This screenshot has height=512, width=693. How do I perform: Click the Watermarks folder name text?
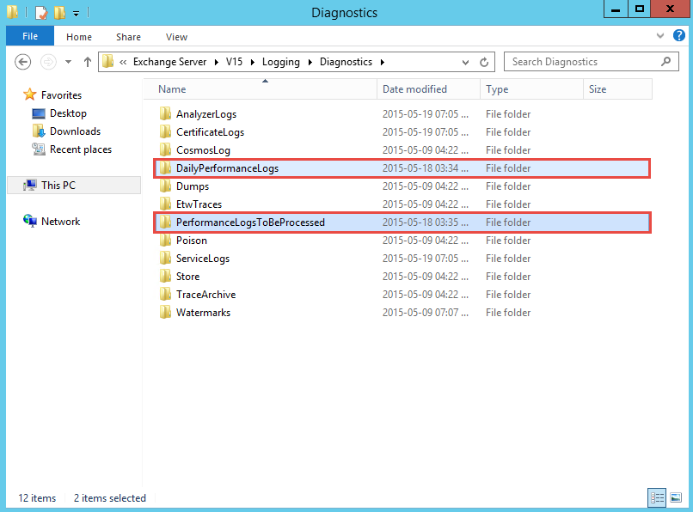tap(203, 313)
